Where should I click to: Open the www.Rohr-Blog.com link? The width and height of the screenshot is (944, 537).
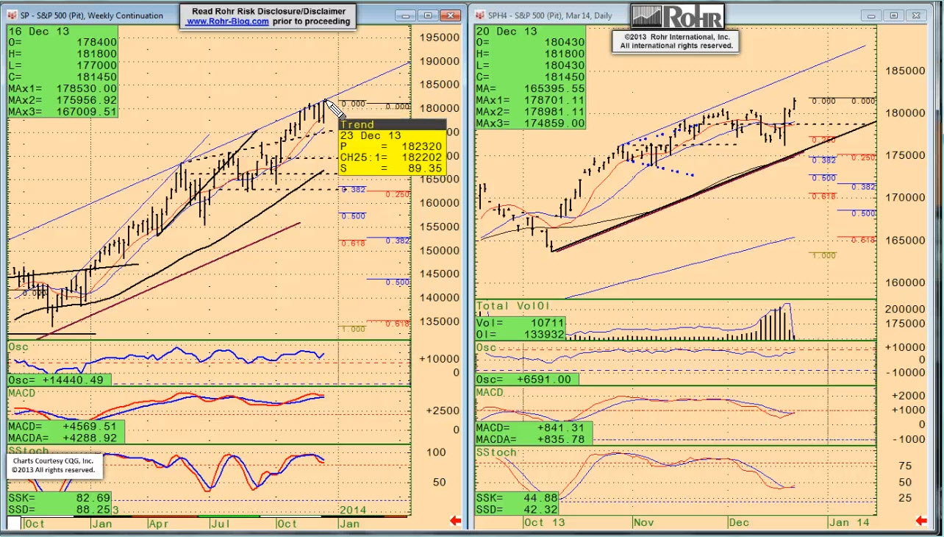coord(227,22)
